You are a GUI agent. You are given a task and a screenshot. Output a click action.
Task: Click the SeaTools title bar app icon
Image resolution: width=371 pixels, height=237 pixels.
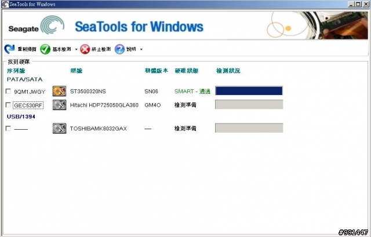[x=5, y=4]
